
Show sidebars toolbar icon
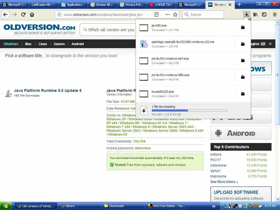[x=264, y=15]
